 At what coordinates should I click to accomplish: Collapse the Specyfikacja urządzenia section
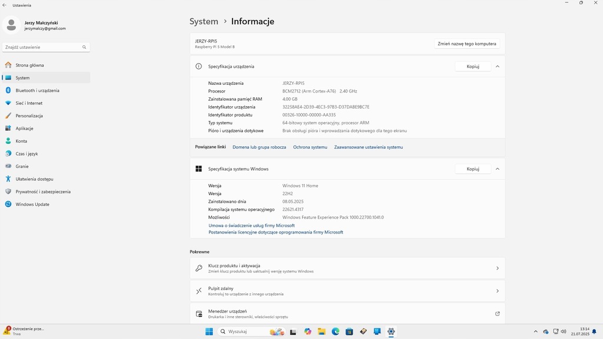(x=498, y=67)
